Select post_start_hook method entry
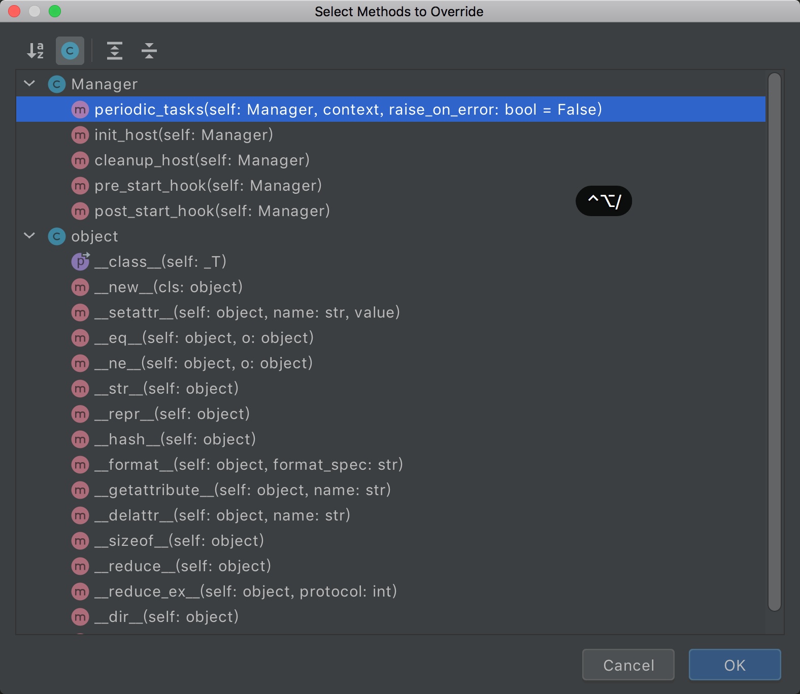 pyautogui.click(x=212, y=211)
